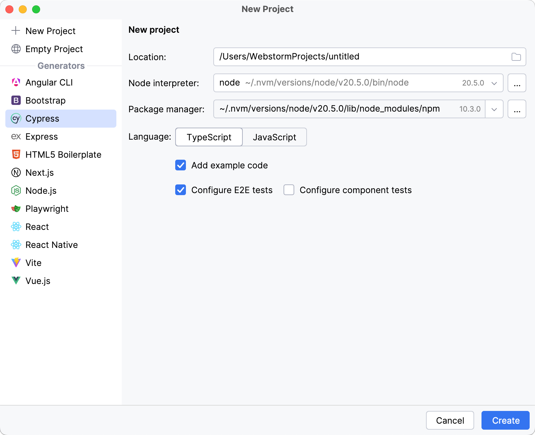Disable Configure E2E tests

[x=180, y=190]
